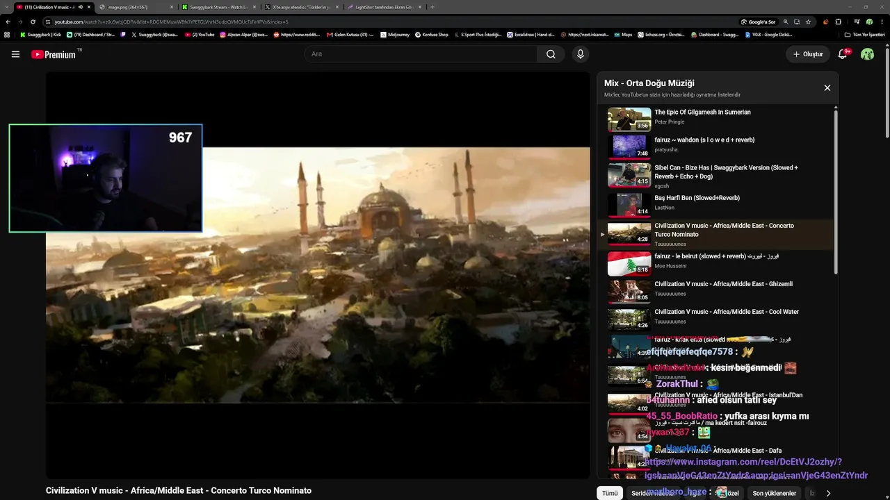Show more filter chips with right arrow

pos(828,493)
